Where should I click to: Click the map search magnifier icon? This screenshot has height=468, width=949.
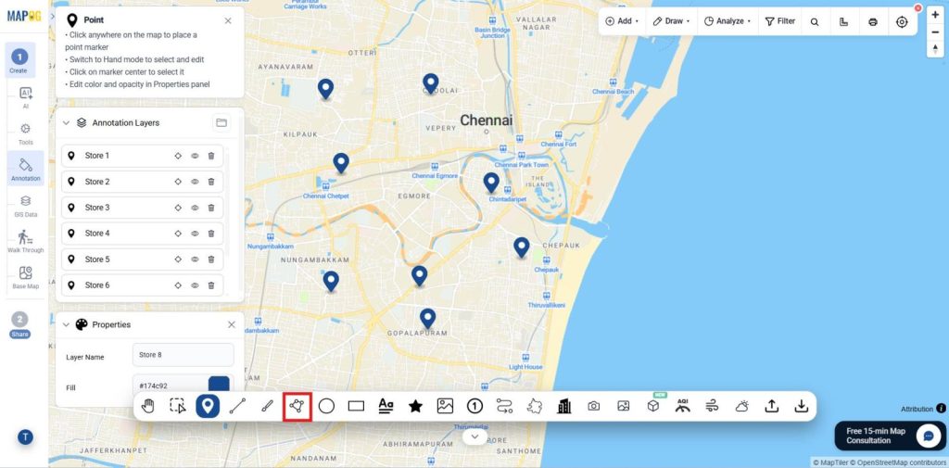click(x=815, y=21)
